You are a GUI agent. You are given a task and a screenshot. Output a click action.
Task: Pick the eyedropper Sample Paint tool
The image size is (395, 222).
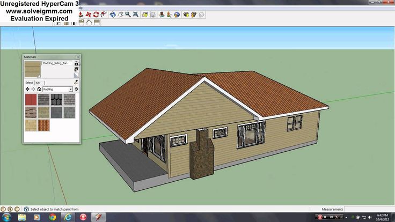[76, 82]
